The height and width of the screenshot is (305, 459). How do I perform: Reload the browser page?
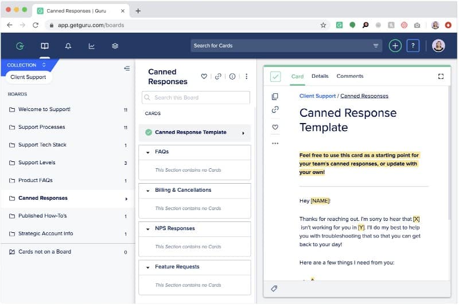(x=36, y=25)
